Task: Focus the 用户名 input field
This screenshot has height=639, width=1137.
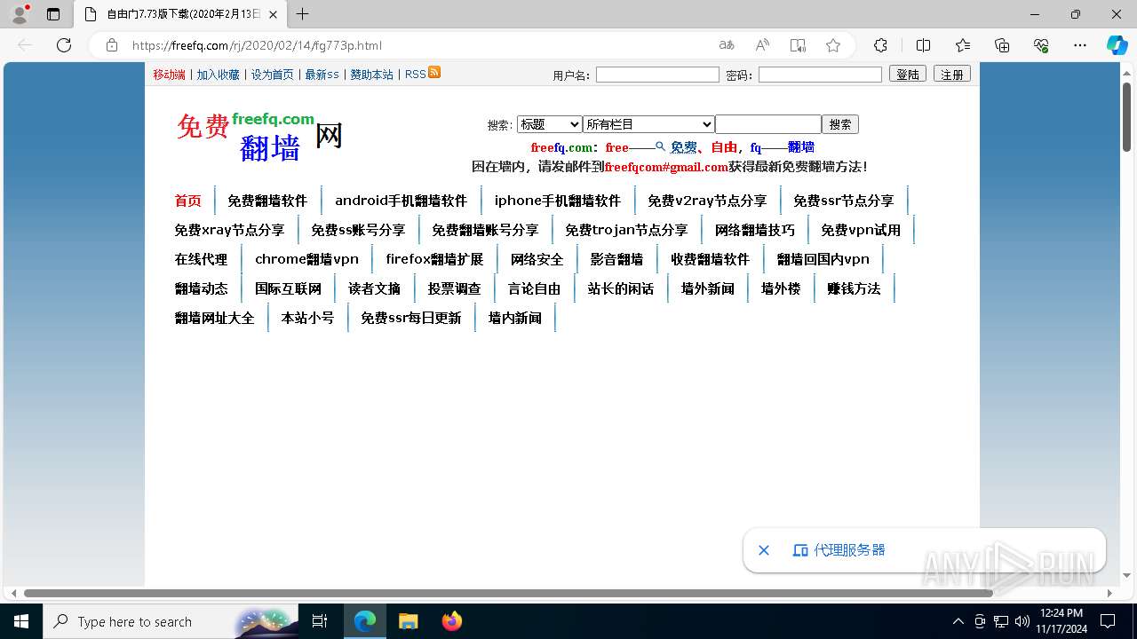Action: pyautogui.click(x=657, y=75)
